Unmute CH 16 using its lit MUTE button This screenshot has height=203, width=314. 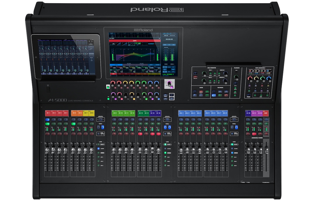click(159, 134)
